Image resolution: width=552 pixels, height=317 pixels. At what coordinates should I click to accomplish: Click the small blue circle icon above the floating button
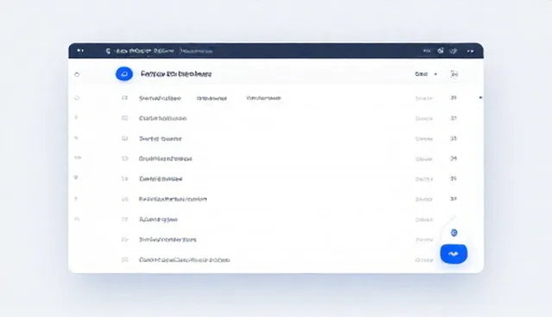[x=454, y=233]
